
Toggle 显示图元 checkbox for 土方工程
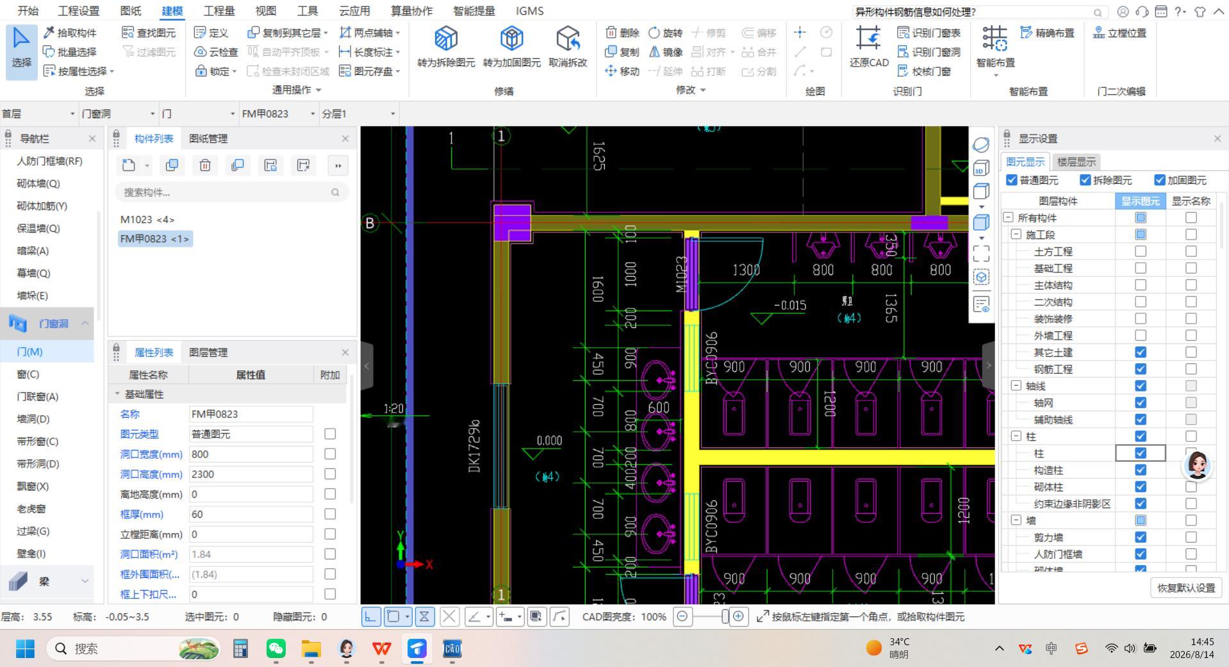[1141, 251]
